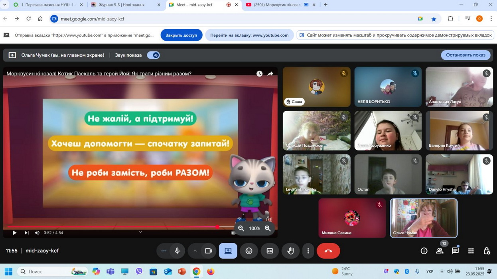Open media control icon in toolbar
The width and height of the screenshot is (497, 279).
tap(467, 19)
